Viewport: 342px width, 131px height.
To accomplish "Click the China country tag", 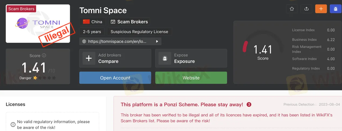I will [92, 22].
